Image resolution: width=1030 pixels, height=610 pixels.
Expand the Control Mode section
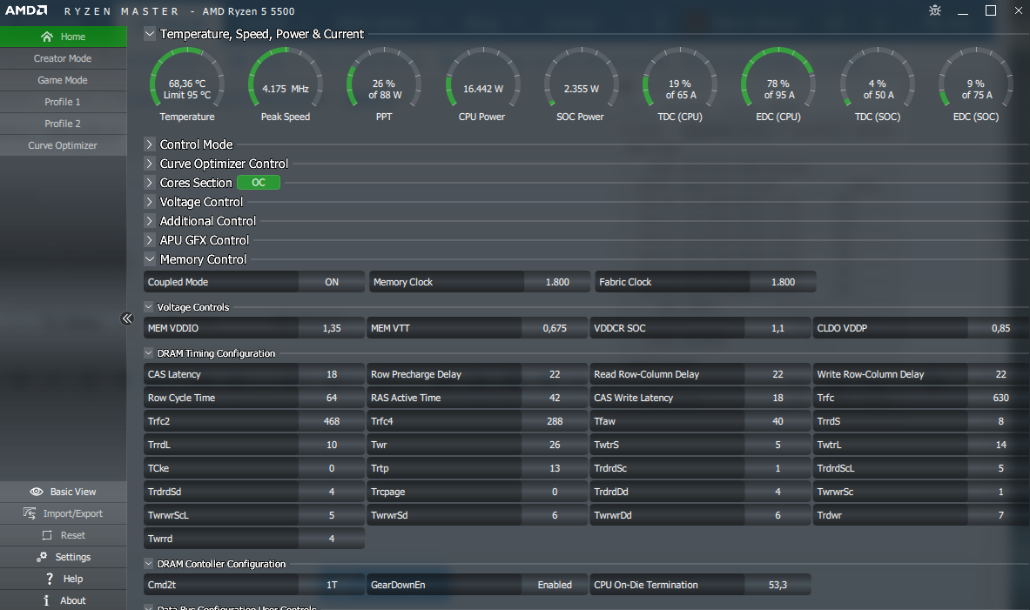[x=150, y=144]
